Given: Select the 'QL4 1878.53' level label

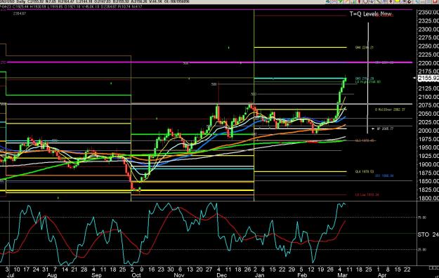Looking at the screenshot, I should click(x=365, y=171).
